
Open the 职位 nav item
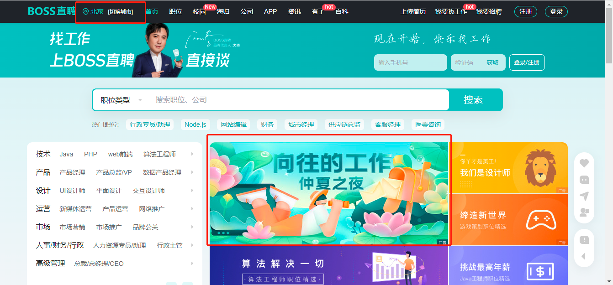click(x=175, y=11)
